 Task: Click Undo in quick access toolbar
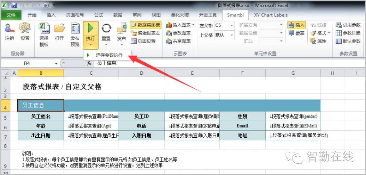pyautogui.click(x=23, y=5)
